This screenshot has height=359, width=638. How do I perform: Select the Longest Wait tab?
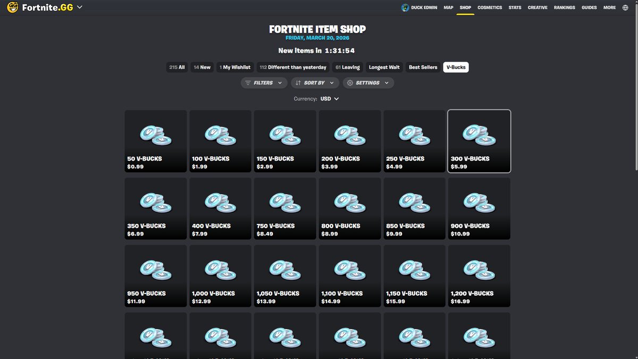pos(384,68)
